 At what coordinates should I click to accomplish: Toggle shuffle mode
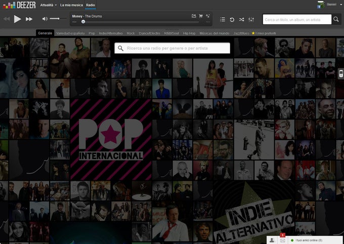tap(241, 20)
